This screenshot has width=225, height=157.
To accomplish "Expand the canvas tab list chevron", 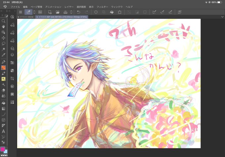I will (222, 17).
